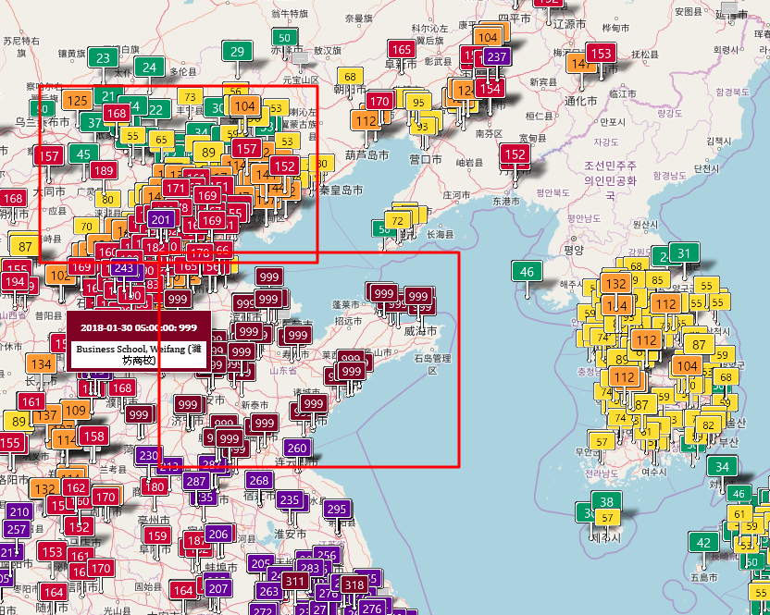Click the purple station marker reading 201
This screenshot has width=770, height=615.
[x=161, y=219]
